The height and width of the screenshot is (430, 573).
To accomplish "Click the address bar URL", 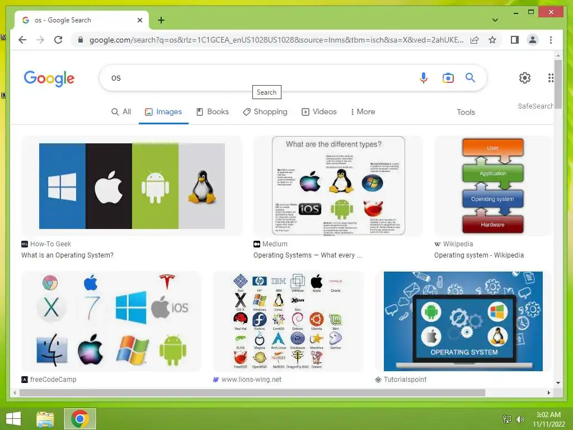I will click(x=276, y=40).
